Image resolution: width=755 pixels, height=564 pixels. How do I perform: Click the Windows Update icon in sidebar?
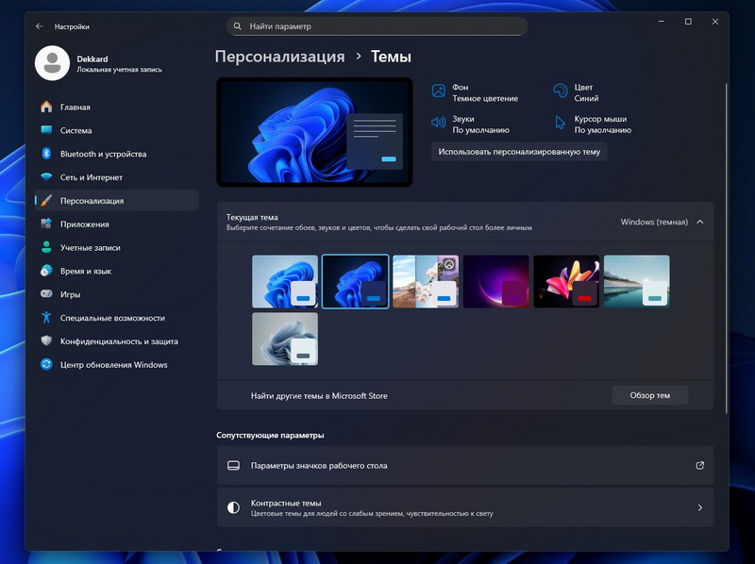pos(45,365)
